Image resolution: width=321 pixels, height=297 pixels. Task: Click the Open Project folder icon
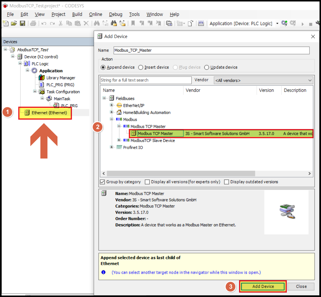tap(14, 24)
